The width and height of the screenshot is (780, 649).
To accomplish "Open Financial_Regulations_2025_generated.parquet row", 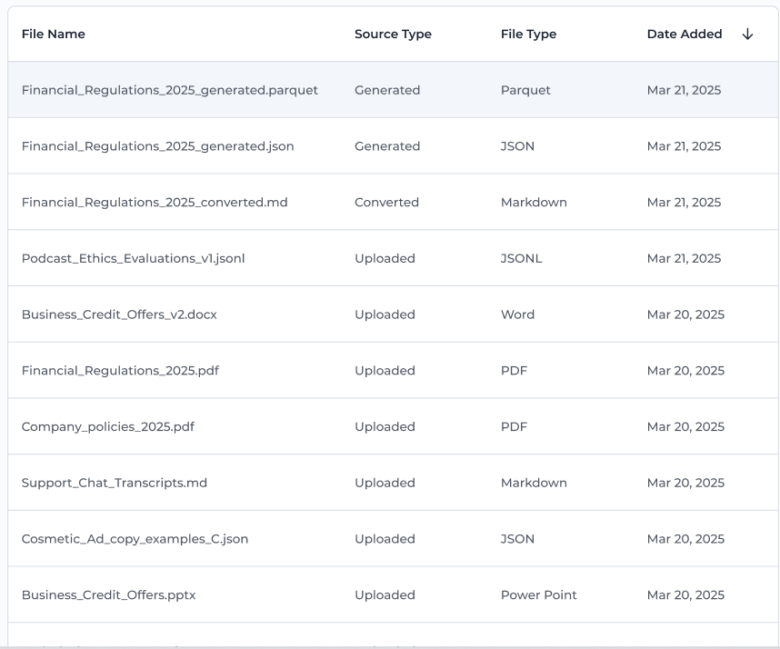I will (x=393, y=90).
